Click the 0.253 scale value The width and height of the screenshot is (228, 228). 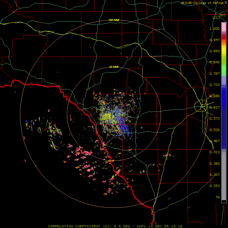[x=215, y=186]
